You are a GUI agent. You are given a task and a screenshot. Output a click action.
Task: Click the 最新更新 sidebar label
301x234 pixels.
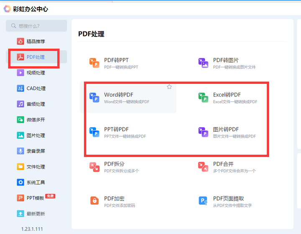point(36,213)
